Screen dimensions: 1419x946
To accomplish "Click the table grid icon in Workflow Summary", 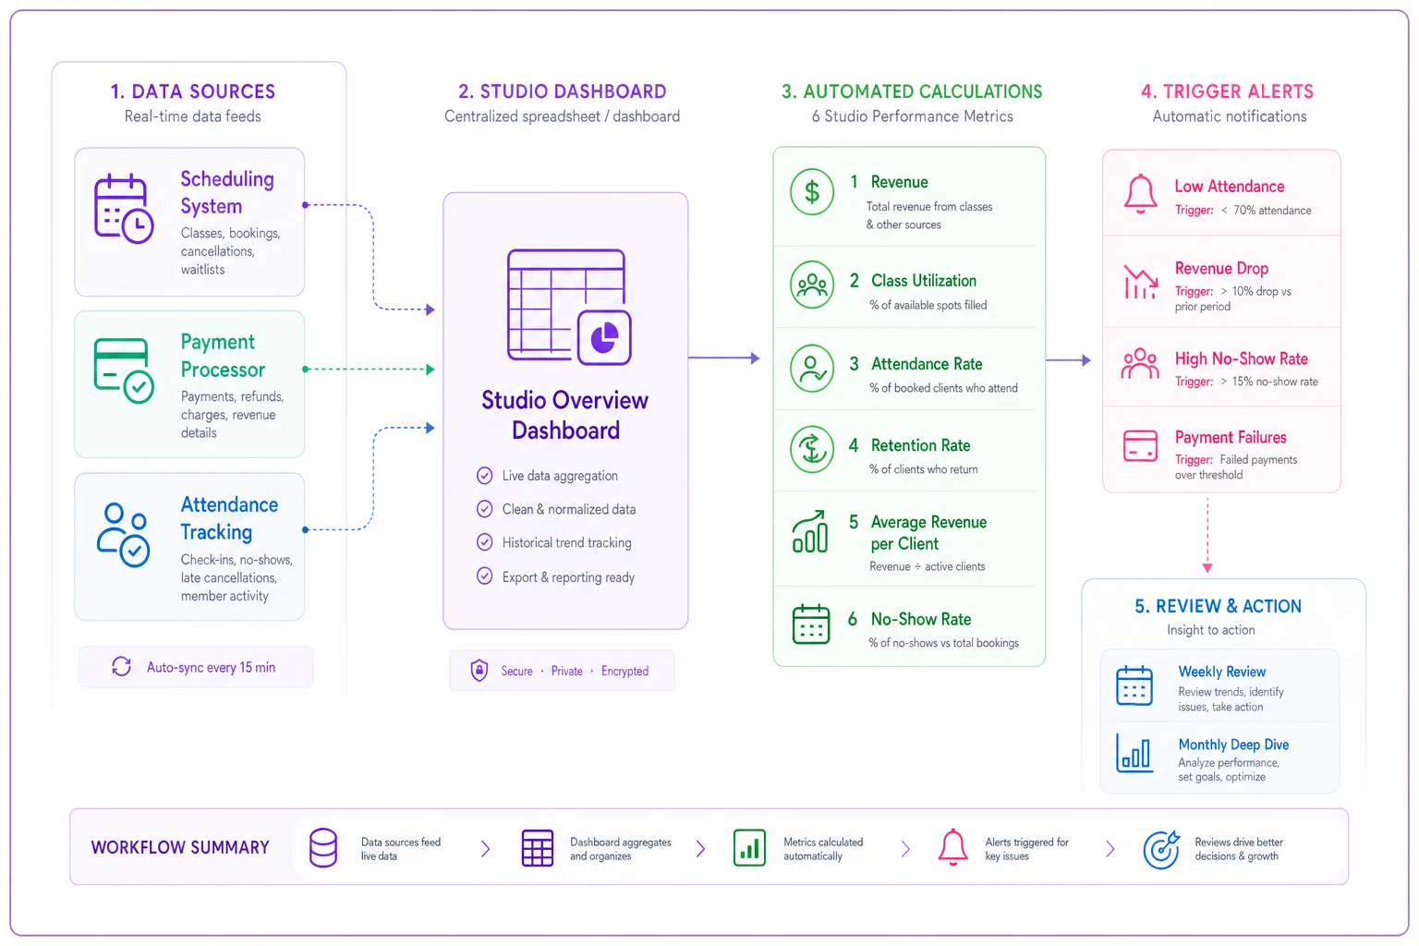I will [x=538, y=848].
